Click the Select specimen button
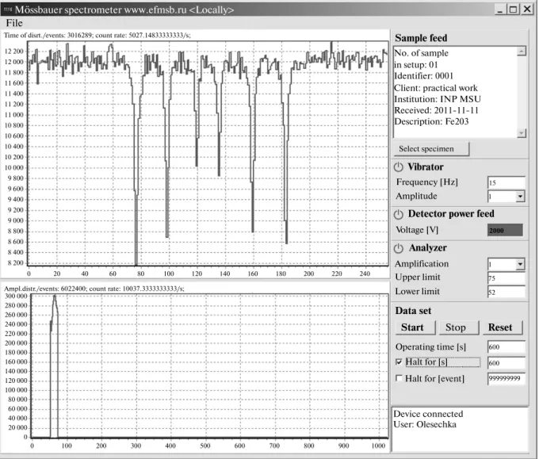The height and width of the screenshot is (459, 539). point(431,149)
